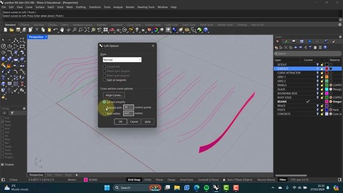The image size is (343, 193).
Task: Click the blue render sphere icon
Action: click(174, 30)
